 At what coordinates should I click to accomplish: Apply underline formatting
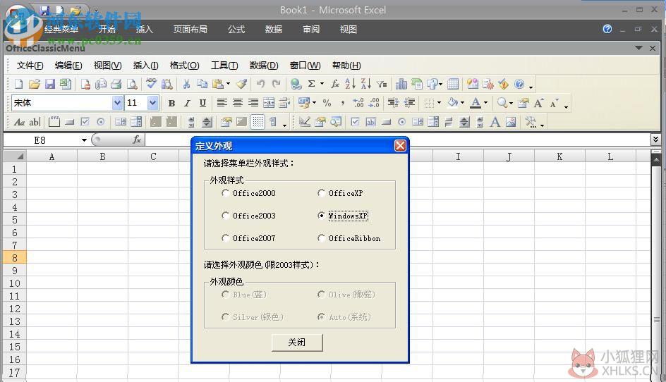(x=202, y=103)
